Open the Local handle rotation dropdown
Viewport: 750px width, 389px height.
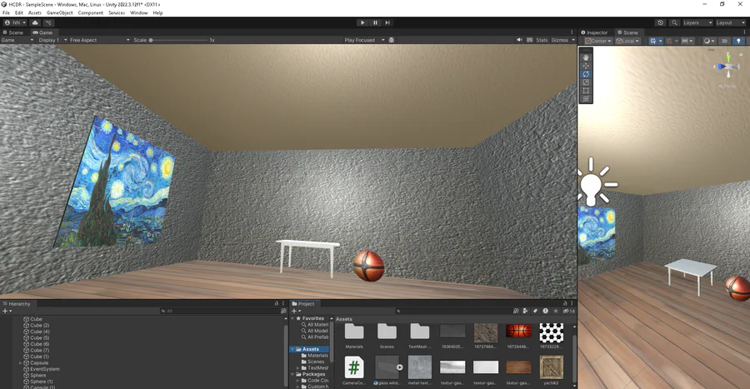628,41
